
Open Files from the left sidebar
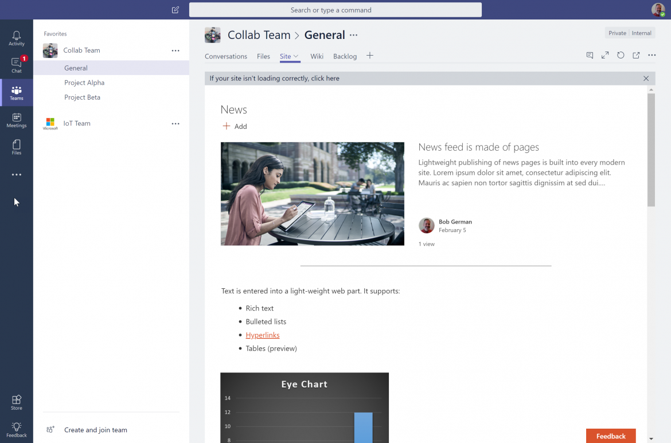(17, 147)
